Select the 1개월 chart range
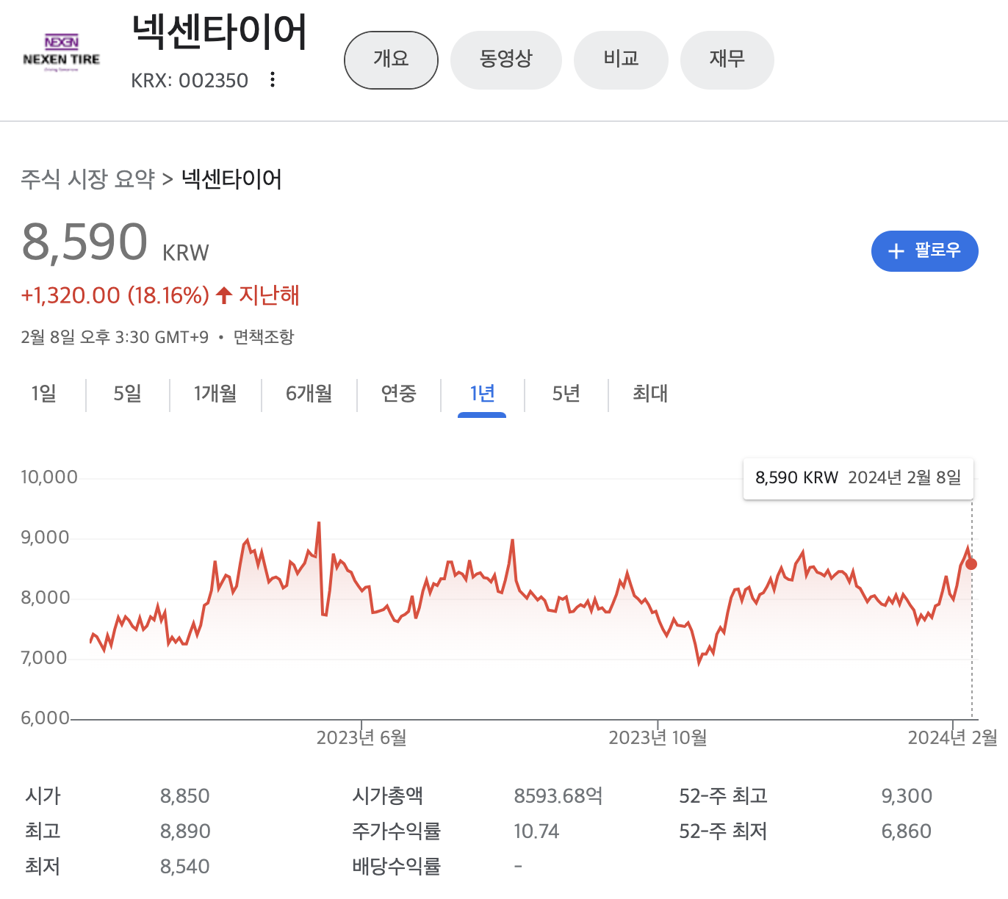Image resolution: width=1008 pixels, height=899 pixels. (215, 394)
